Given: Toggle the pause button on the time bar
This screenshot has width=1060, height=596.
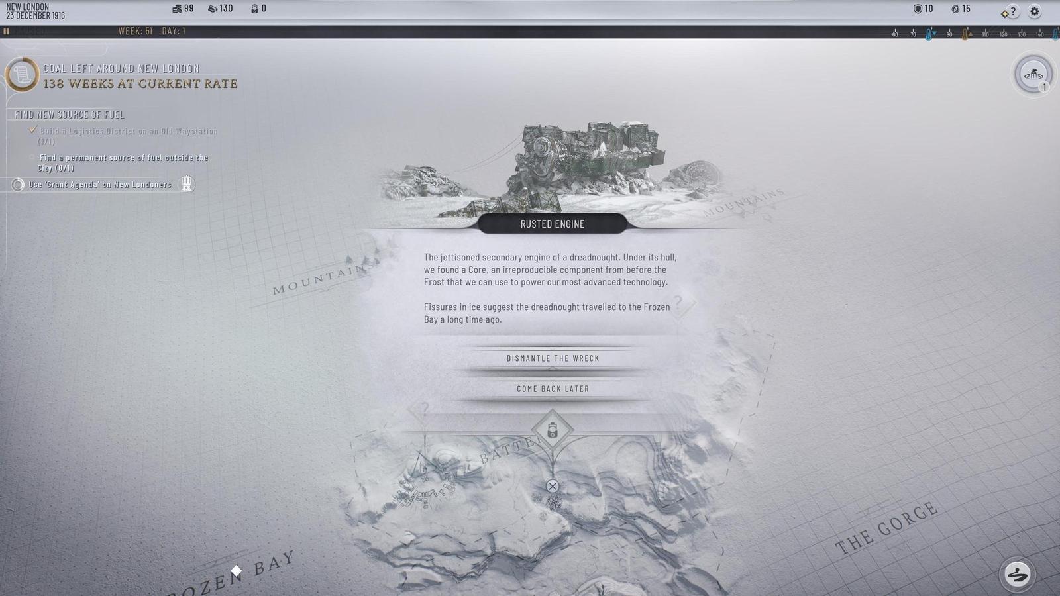Looking at the screenshot, I should click(x=7, y=31).
